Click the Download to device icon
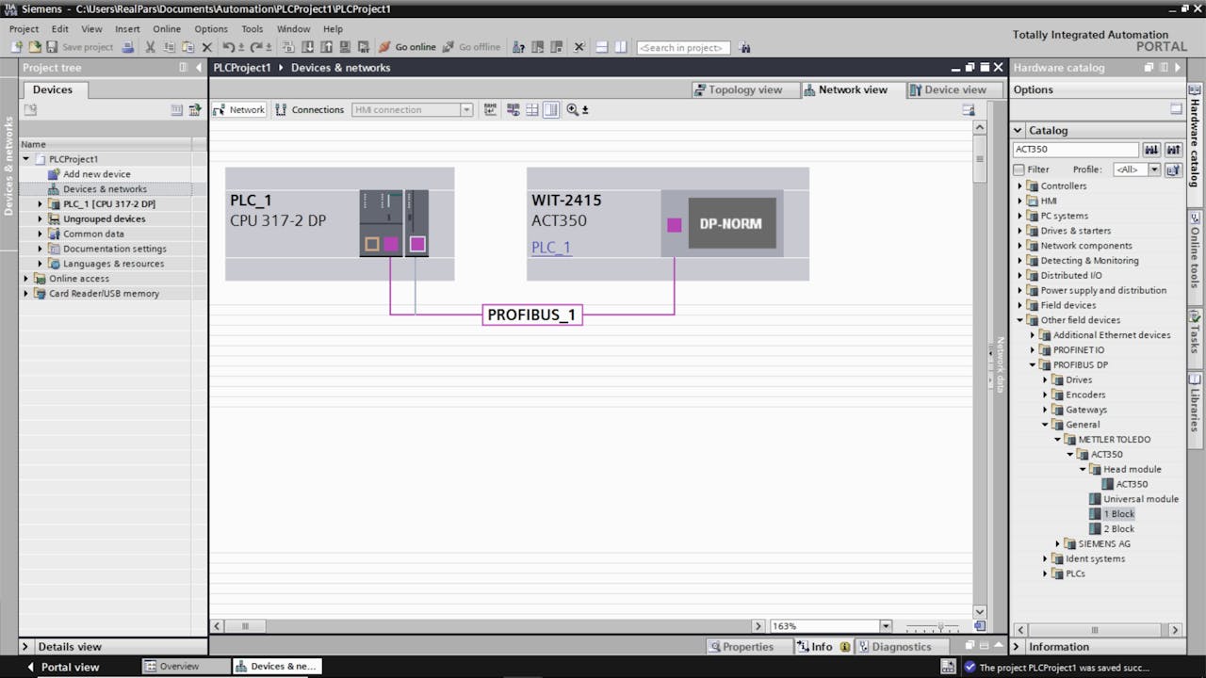This screenshot has height=678, width=1206. [x=307, y=47]
